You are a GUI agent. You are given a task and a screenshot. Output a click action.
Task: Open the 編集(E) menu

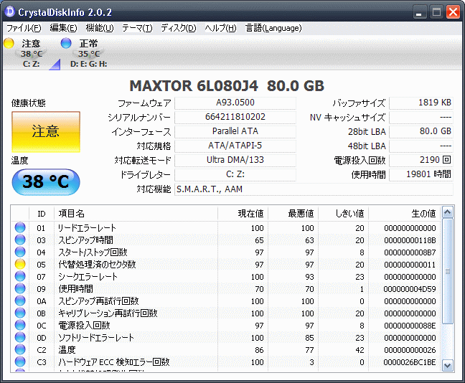point(63,28)
